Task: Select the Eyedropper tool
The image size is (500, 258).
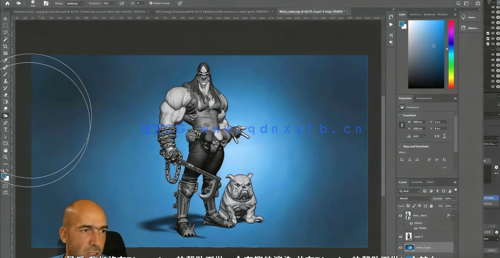Action: tap(5, 61)
